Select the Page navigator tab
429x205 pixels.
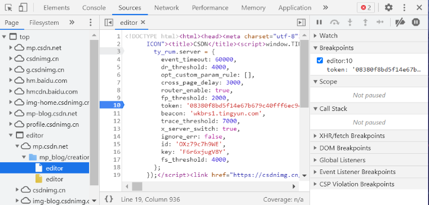coord(12,23)
